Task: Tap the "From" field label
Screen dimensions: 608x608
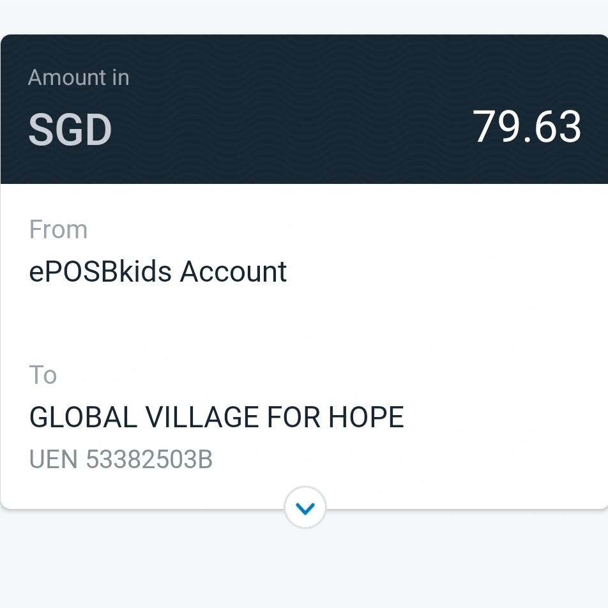Action: pyautogui.click(x=58, y=230)
